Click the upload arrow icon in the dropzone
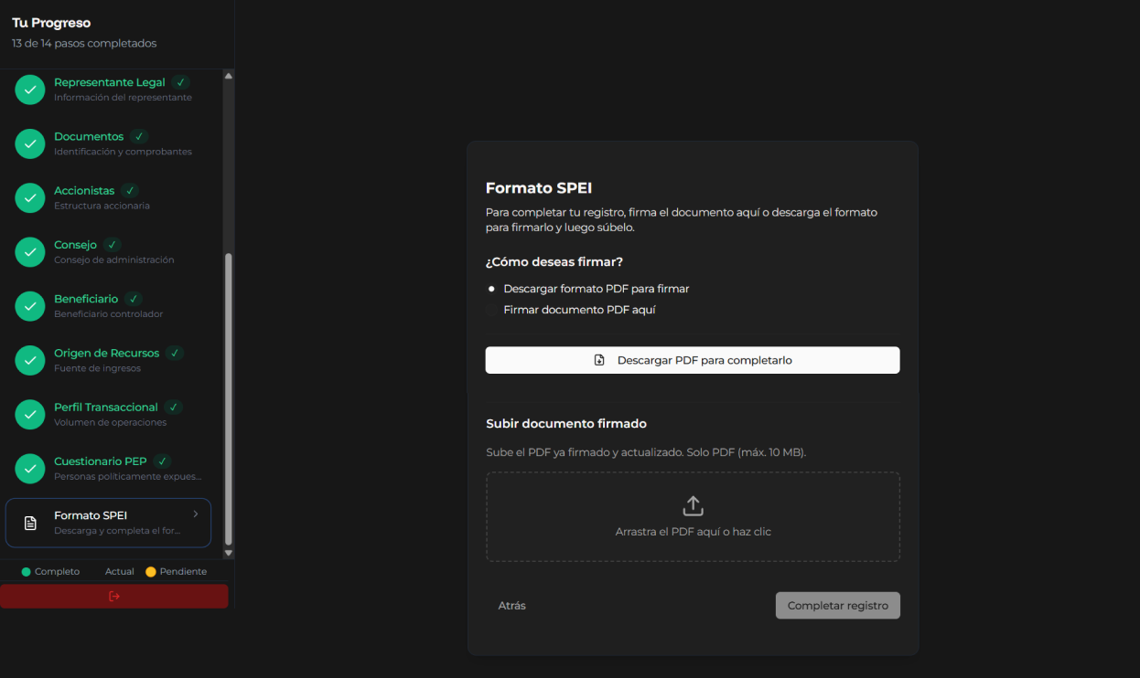Image resolution: width=1140 pixels, height=678 pixels. point(693,505)
